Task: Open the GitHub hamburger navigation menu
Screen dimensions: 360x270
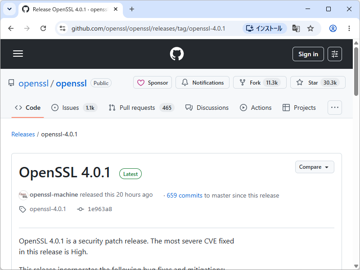Action: pos(18,54)
